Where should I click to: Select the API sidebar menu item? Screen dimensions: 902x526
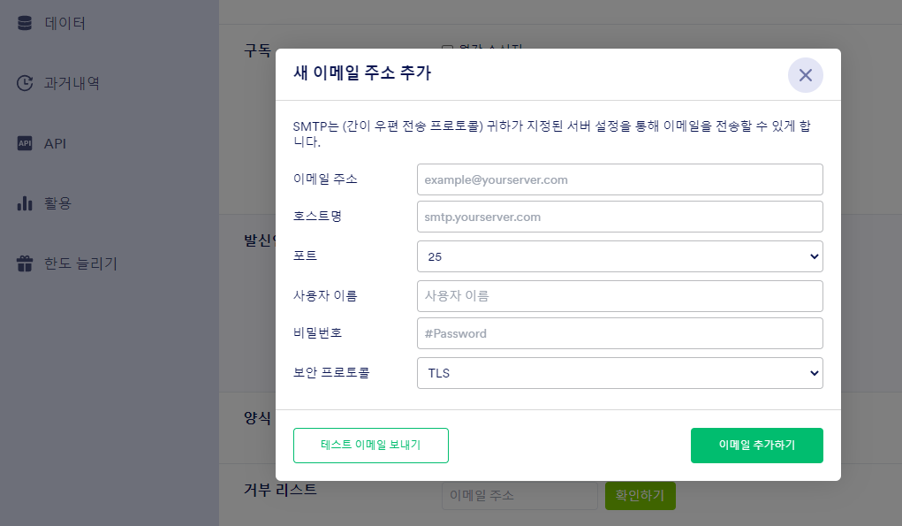click(55, 143)
